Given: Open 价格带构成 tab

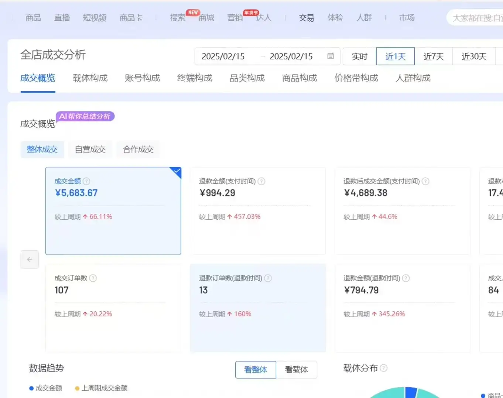Looking at the screenshot, I should point(356,78).
